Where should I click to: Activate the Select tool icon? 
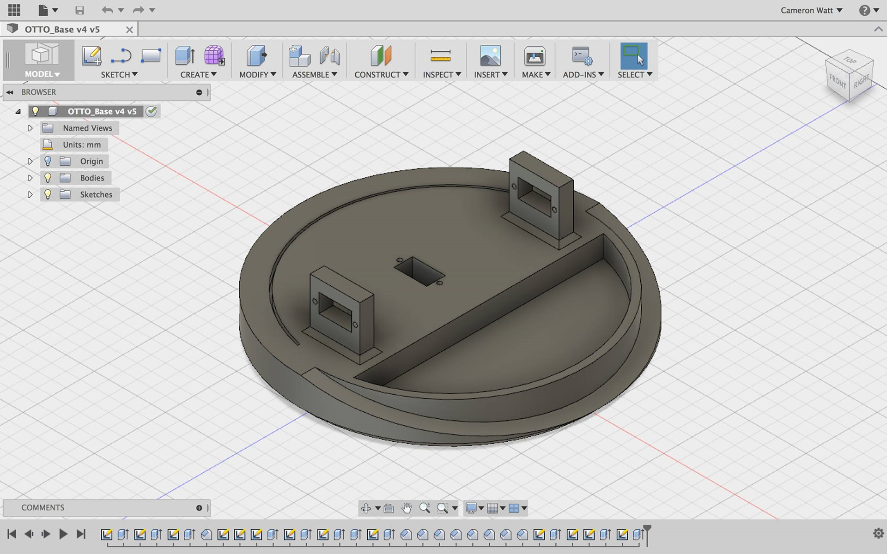(633, 56)
